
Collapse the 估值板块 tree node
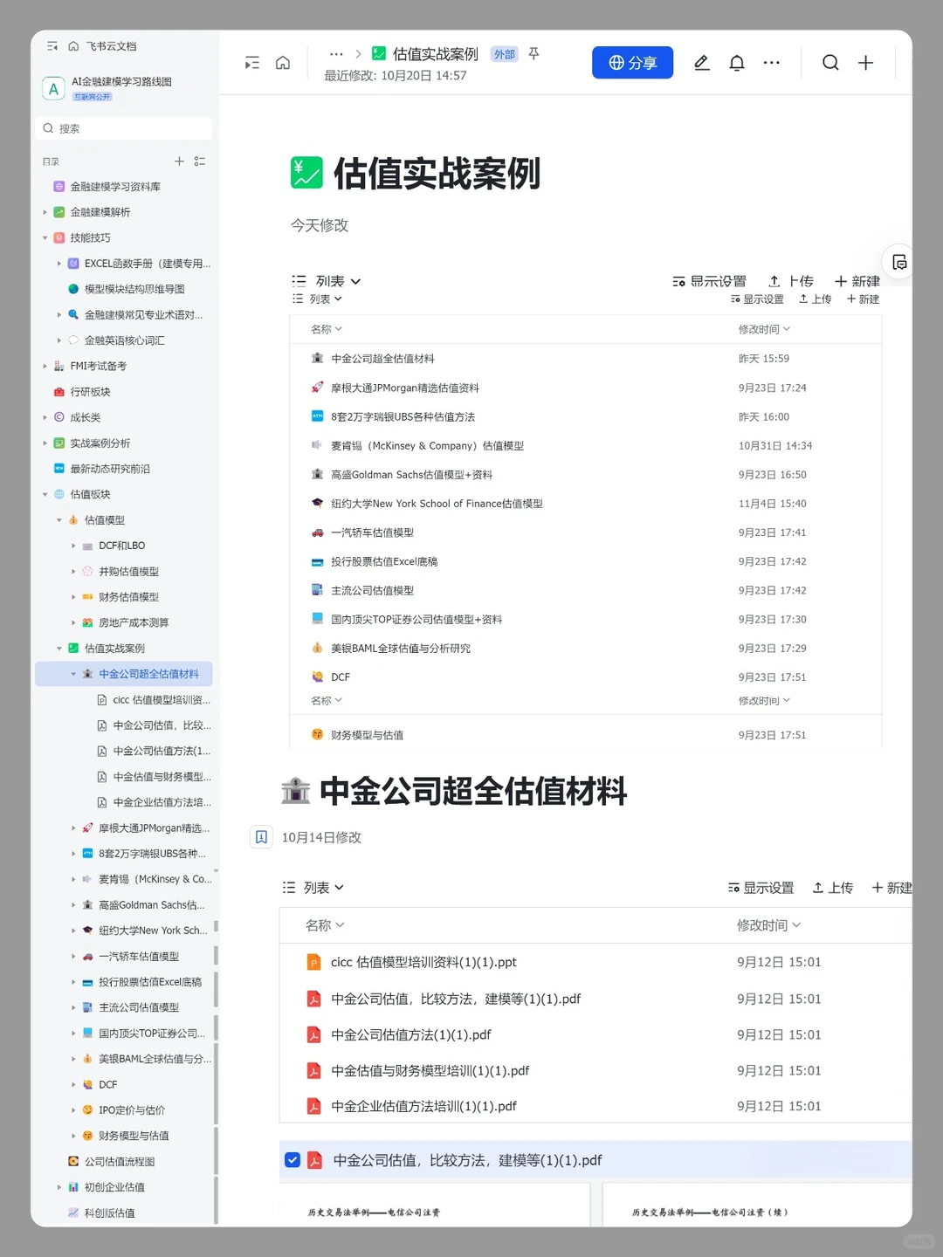45,494
